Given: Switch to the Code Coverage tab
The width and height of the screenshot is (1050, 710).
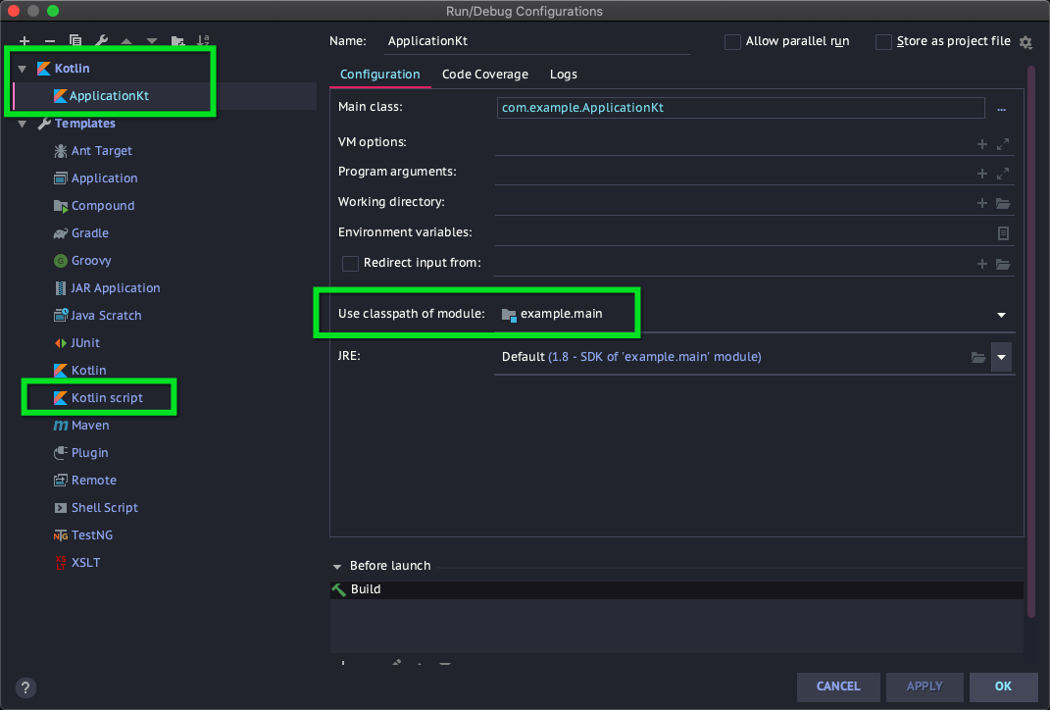Looking at the screenshot, I should [x=485, y=75].
